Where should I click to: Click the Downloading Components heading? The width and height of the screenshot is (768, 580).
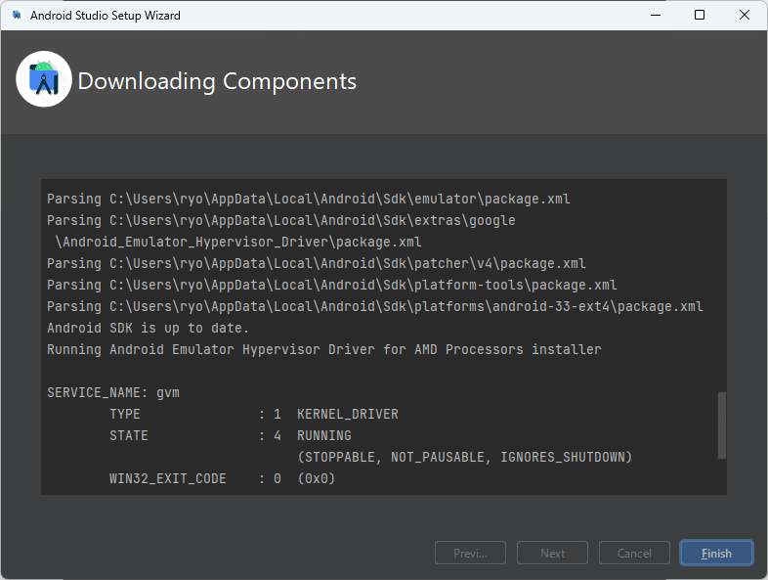(x=217, y=81)
